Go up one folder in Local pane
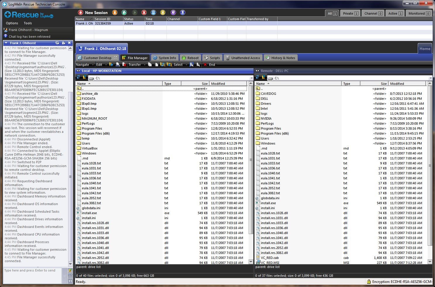 (x=84, y=77)
